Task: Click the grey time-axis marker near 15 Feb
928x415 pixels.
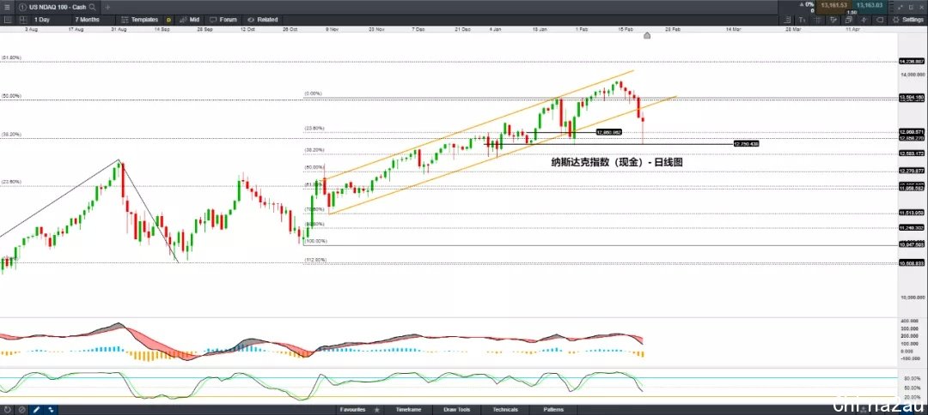Action: (x=647, y=36)
